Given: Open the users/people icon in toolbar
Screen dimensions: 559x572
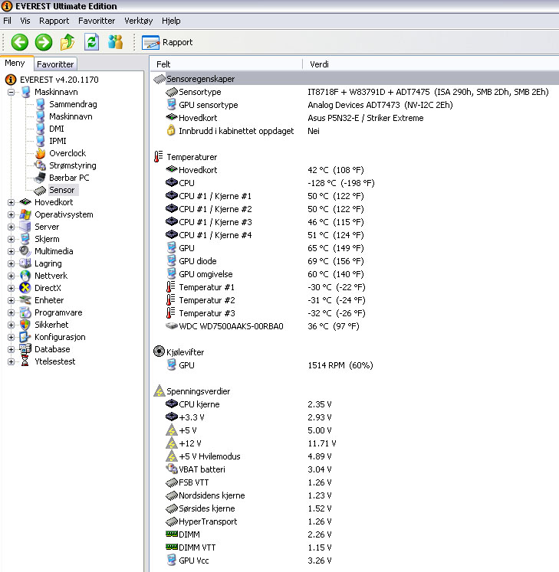Looking at the screenshot, I should (x=116, y=42).
